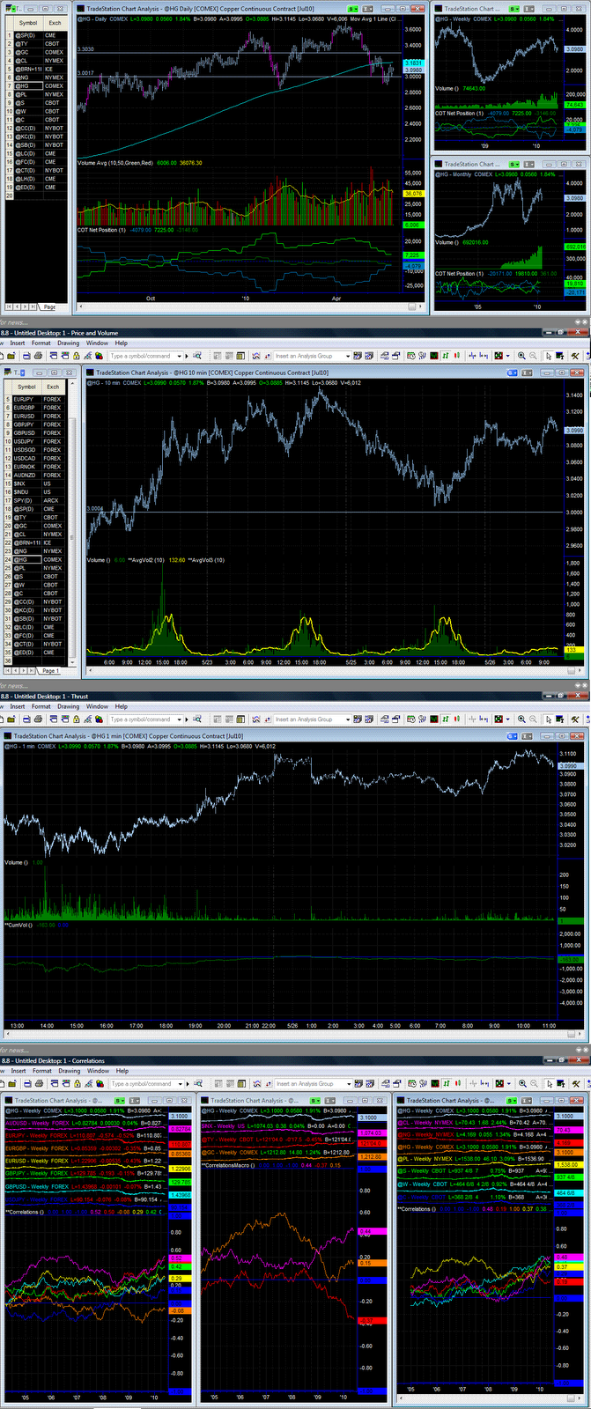
Task: Click the save icon in Price and Volume toolbar
Action: [26, 356]
